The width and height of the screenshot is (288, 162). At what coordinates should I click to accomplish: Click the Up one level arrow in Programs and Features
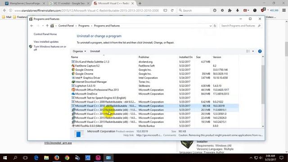[x=47, y=26]
